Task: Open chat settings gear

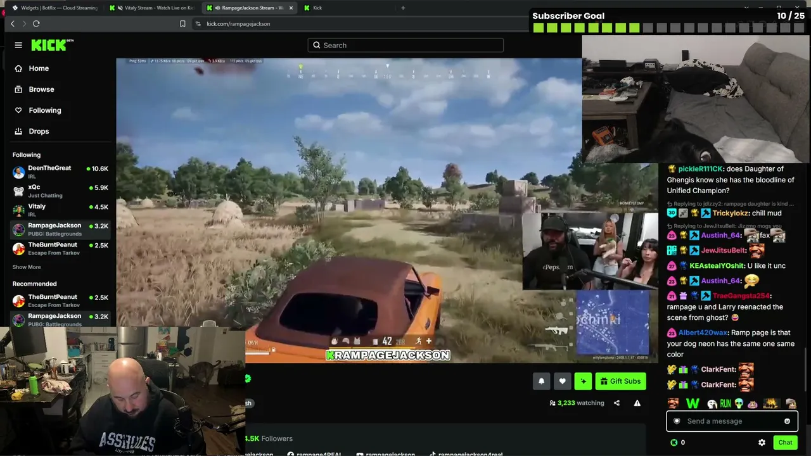Action: click(762, 443)
